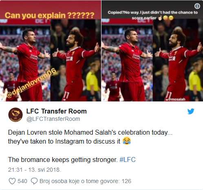The height and width of the screenshot is (190, 203).
Task: Open the LFC Transfer Room display name
Action: point(56,111)
